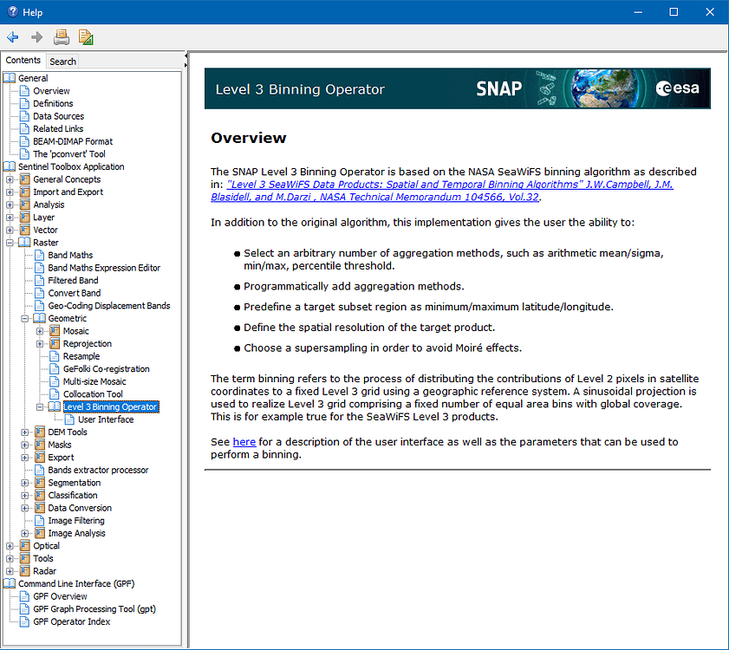Open the Level 3 SeaWiFS Data Products link
This screenshot has height=650, width=729.
[442, 191]
